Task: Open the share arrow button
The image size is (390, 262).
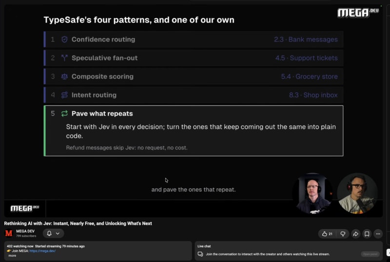Action: click(x=356, y=234)
